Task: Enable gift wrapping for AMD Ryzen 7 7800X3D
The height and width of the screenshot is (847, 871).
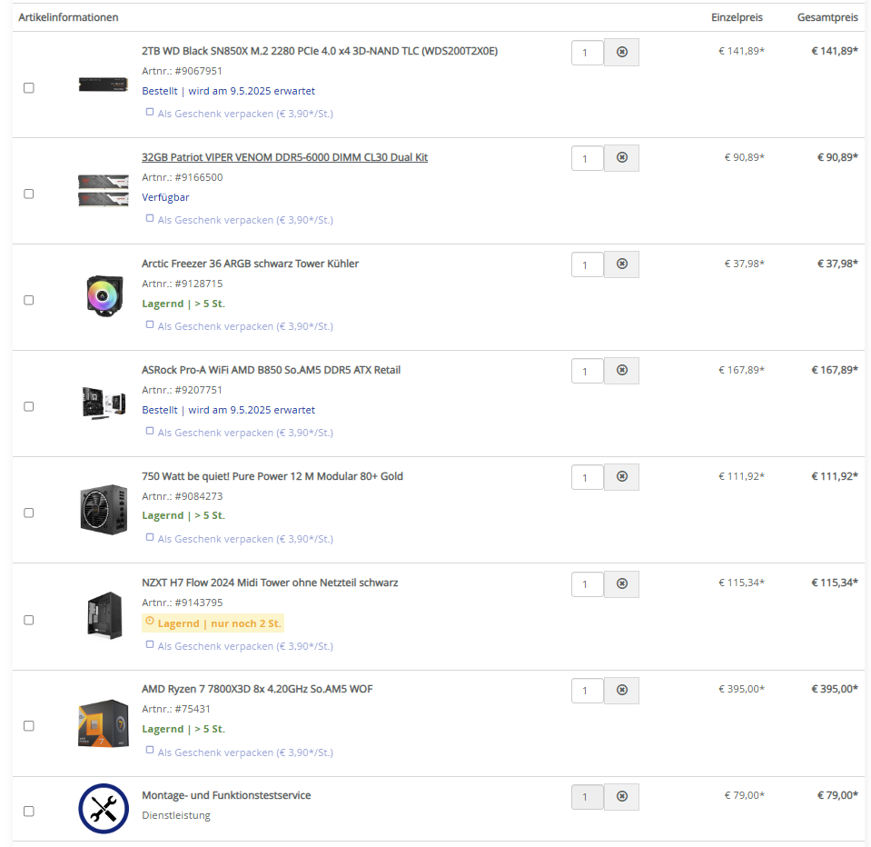Action: coord(150,751)
